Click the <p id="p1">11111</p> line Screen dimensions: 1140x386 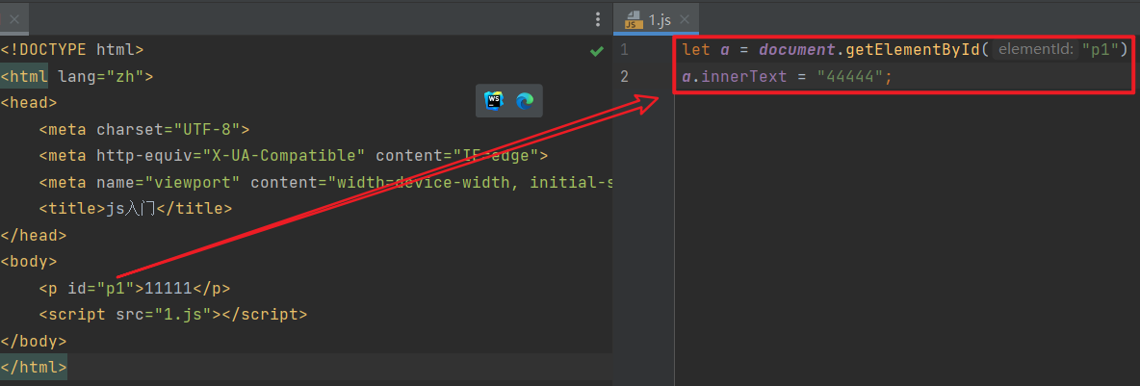135,288
